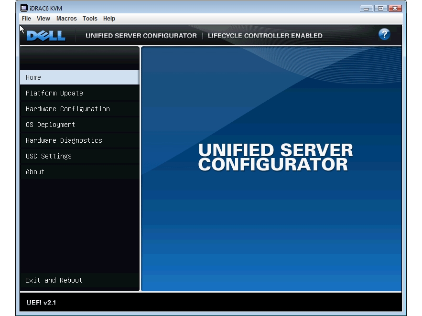Go to Hardware Configuration
422x316 pixels.
coord(80,109)
